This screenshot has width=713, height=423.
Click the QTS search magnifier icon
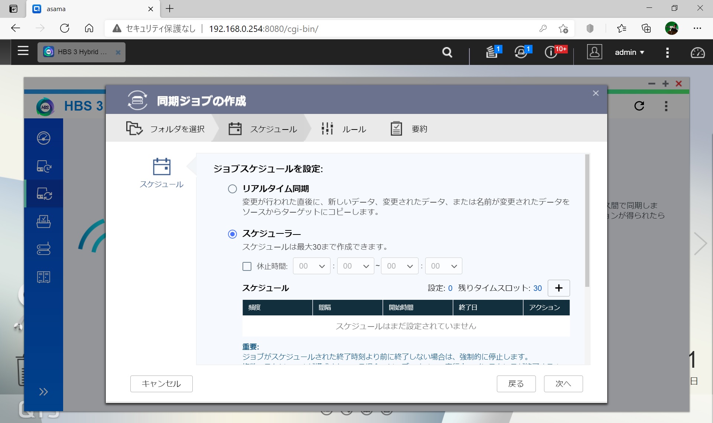tap(447, 52)
